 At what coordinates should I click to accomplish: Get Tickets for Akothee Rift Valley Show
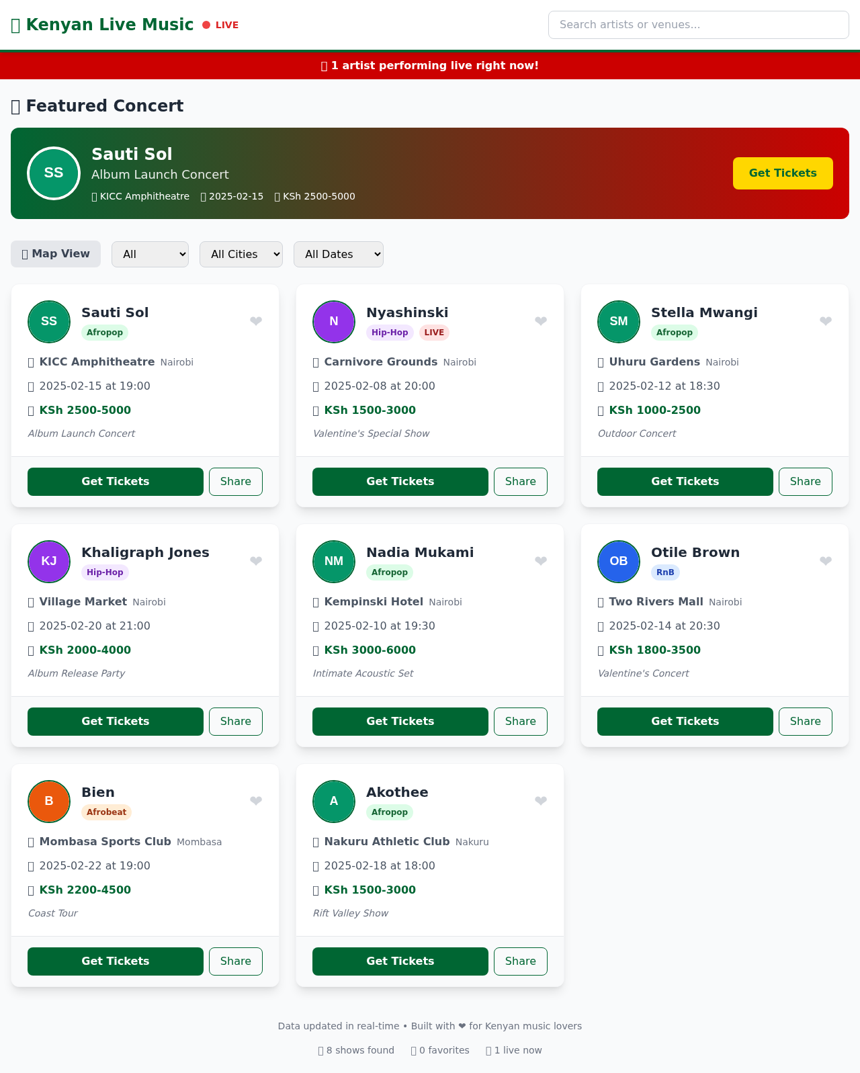(400, 961)
